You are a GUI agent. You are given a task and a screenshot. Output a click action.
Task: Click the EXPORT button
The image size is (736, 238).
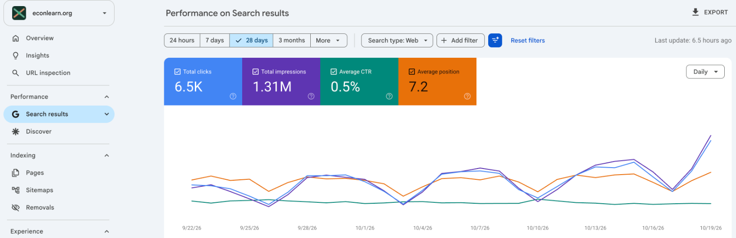click(710, 12)
